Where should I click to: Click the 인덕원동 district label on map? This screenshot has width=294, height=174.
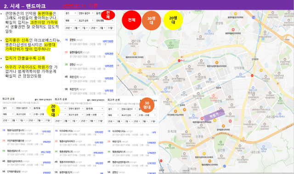[x=239, y=68]
